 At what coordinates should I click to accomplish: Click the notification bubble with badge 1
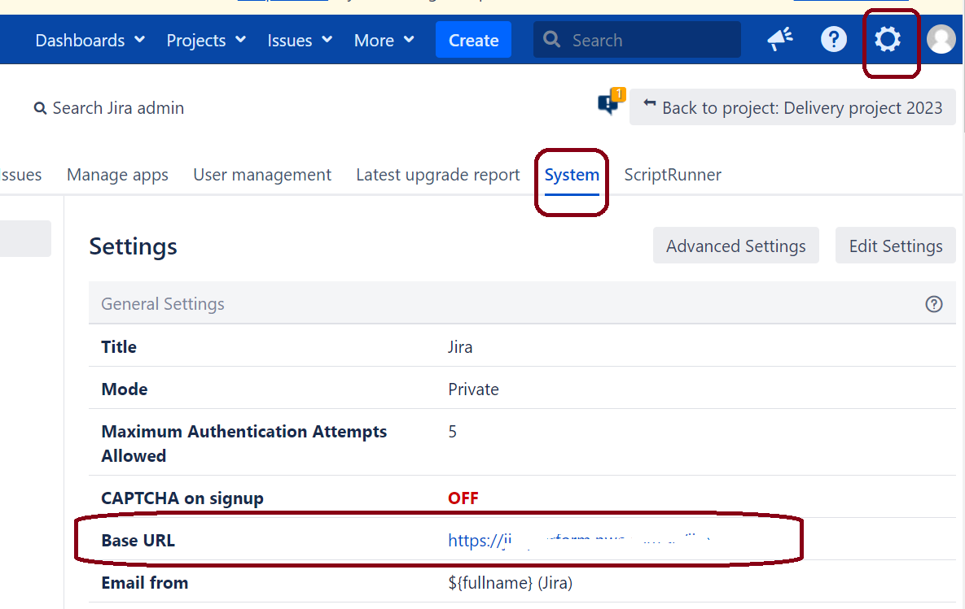click(609, 104)
